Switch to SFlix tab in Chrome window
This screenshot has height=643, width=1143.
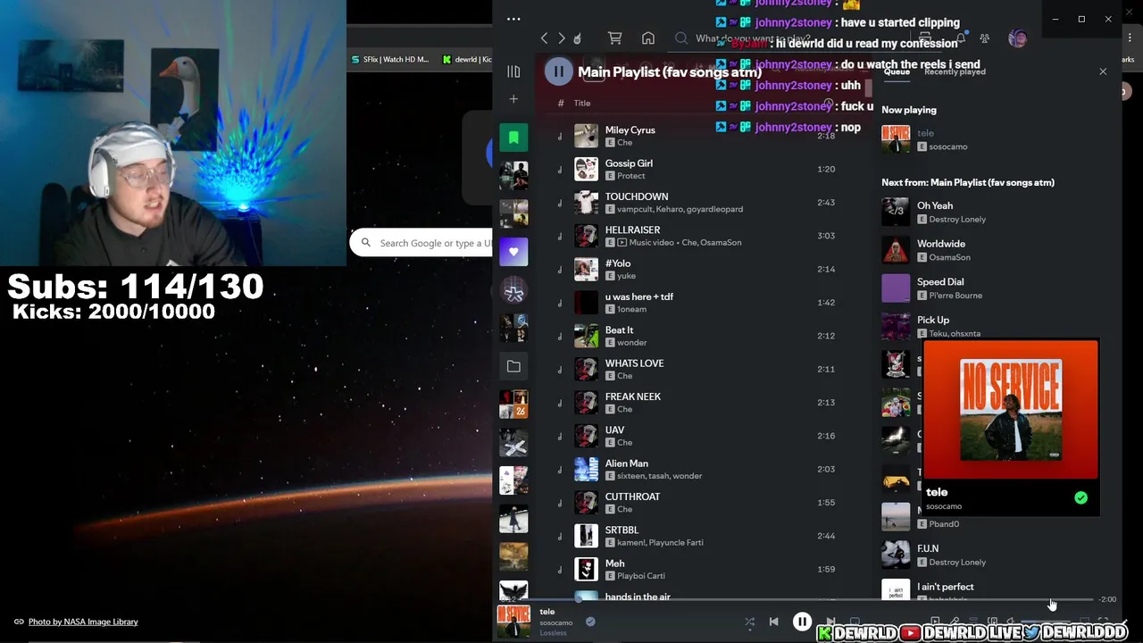pos(389,59)
